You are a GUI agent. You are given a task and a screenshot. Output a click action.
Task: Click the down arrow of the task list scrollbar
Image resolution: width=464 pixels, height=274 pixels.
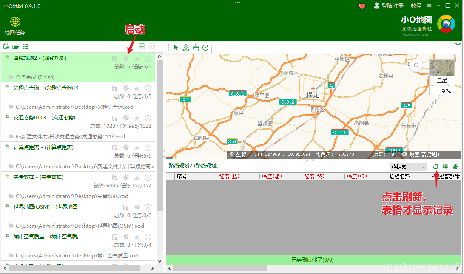coord(160,261)
